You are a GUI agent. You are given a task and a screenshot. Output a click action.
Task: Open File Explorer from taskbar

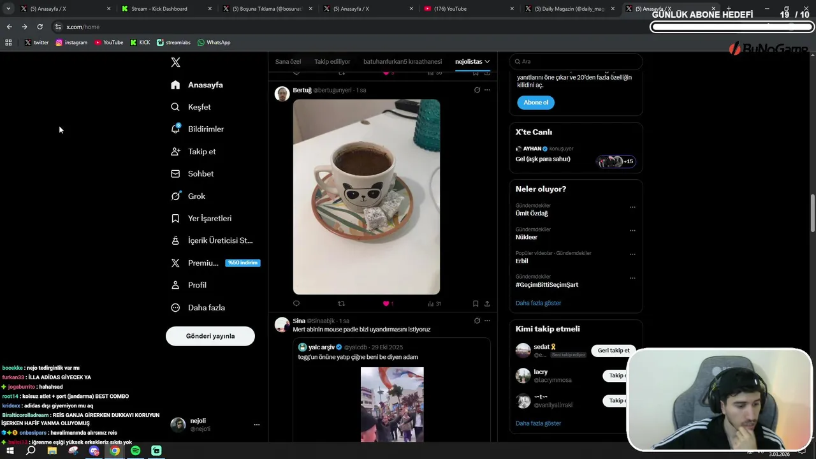[52, 451]
